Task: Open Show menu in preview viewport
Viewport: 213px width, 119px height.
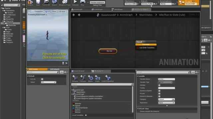Action: (x=54, y=12)
